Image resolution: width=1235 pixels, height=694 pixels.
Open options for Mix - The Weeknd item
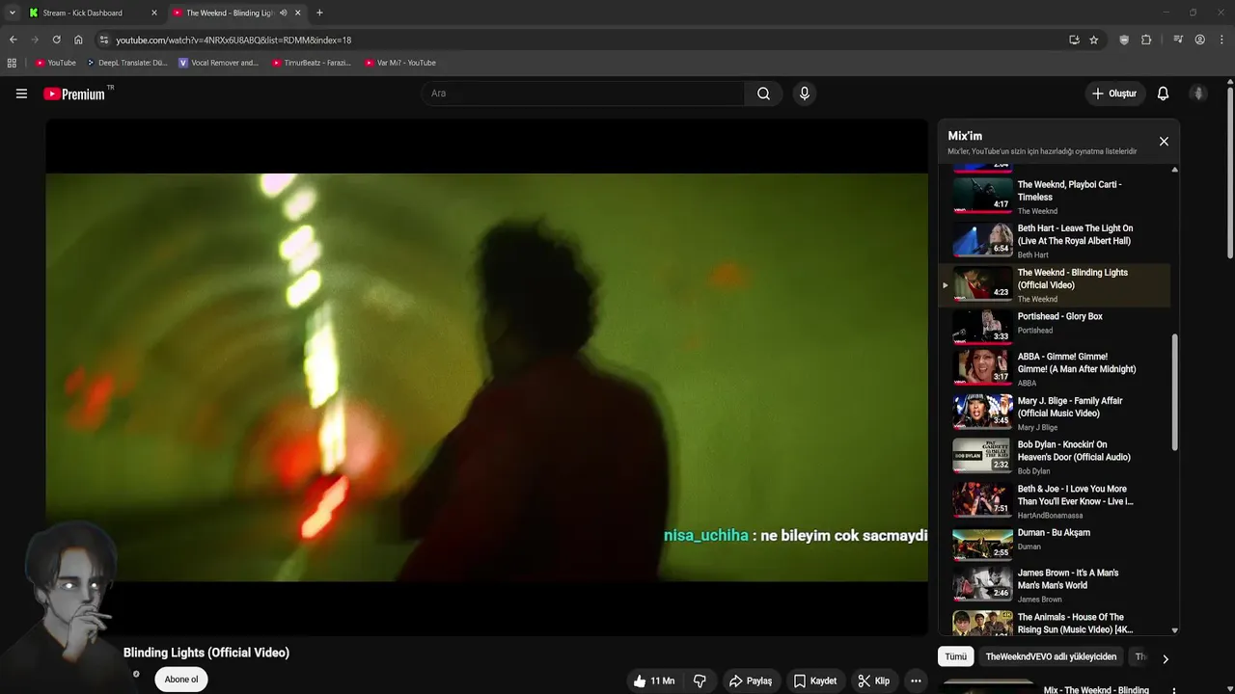[1174, 690]
